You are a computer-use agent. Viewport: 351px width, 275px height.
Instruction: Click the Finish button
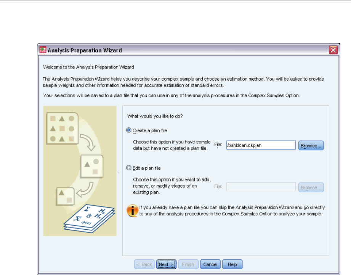tap(188, 264)
